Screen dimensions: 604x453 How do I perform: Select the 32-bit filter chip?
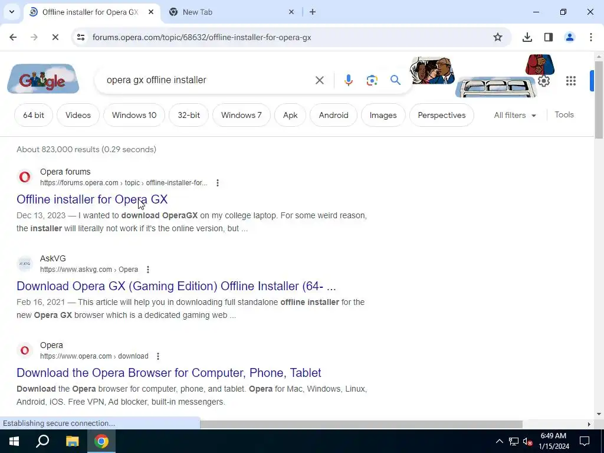click(x=189, y=115)
